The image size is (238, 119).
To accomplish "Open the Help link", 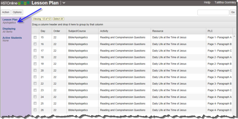I will (207, 2).
